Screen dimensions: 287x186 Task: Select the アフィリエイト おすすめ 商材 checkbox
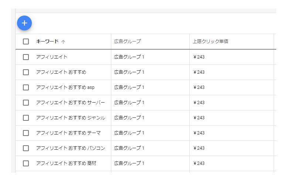click(26, 163)
